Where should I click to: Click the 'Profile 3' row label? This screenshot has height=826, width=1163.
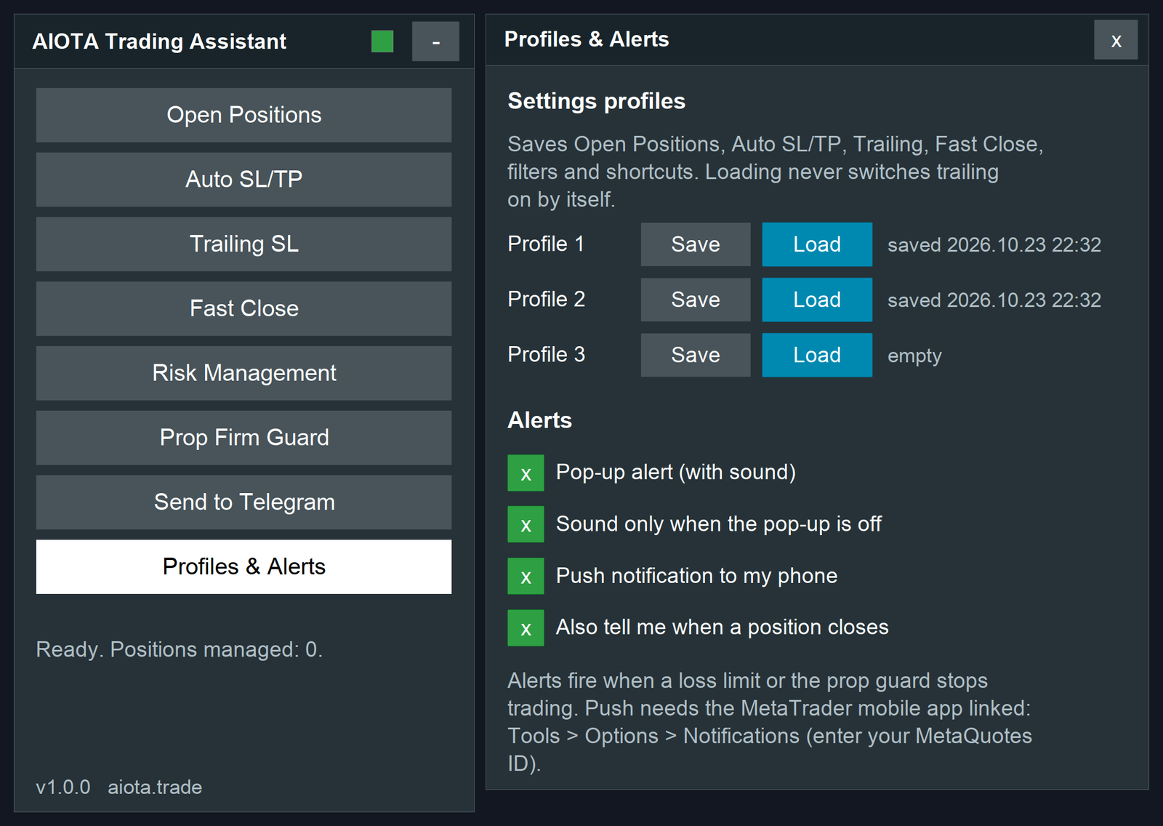[546, 354]
